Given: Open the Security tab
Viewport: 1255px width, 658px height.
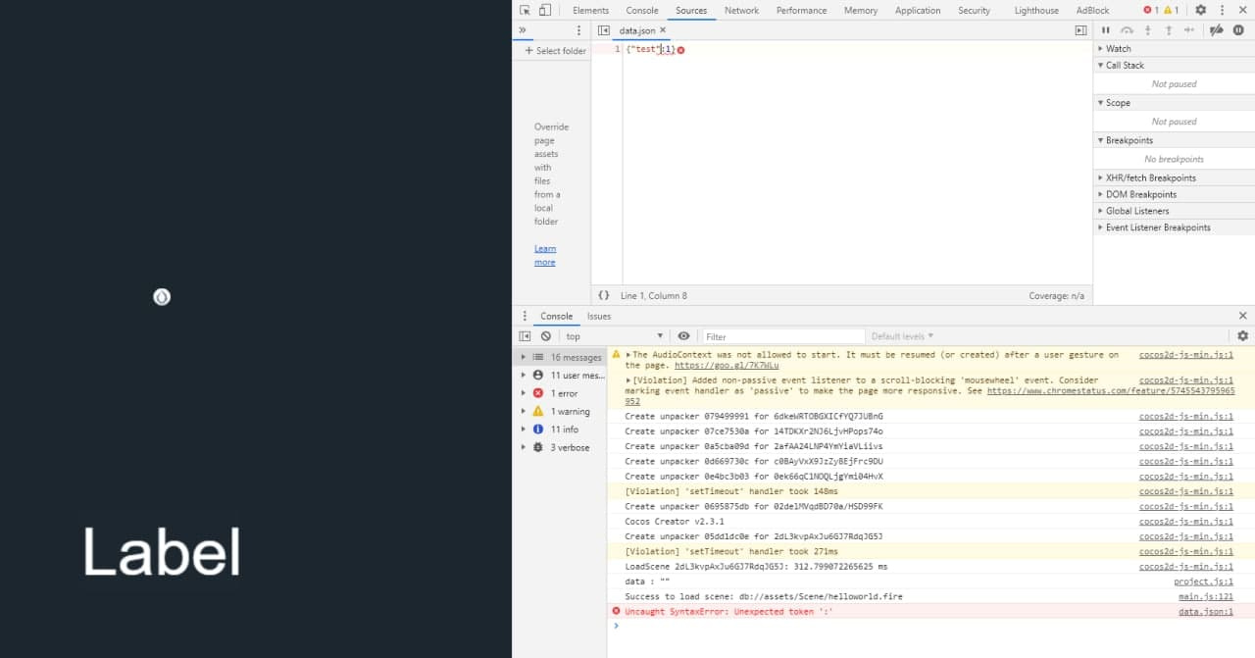Looking at the screenshot, I should point(974,10).
